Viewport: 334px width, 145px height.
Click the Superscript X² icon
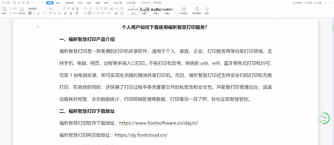click(50, 13)
